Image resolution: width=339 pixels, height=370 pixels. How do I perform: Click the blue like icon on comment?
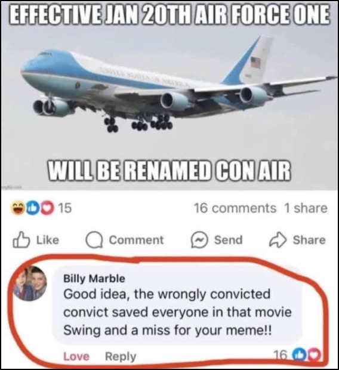coord(298,354)
